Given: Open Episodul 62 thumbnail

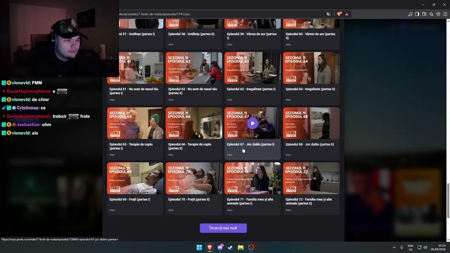Looking at the screenshot, I should 194,68.
